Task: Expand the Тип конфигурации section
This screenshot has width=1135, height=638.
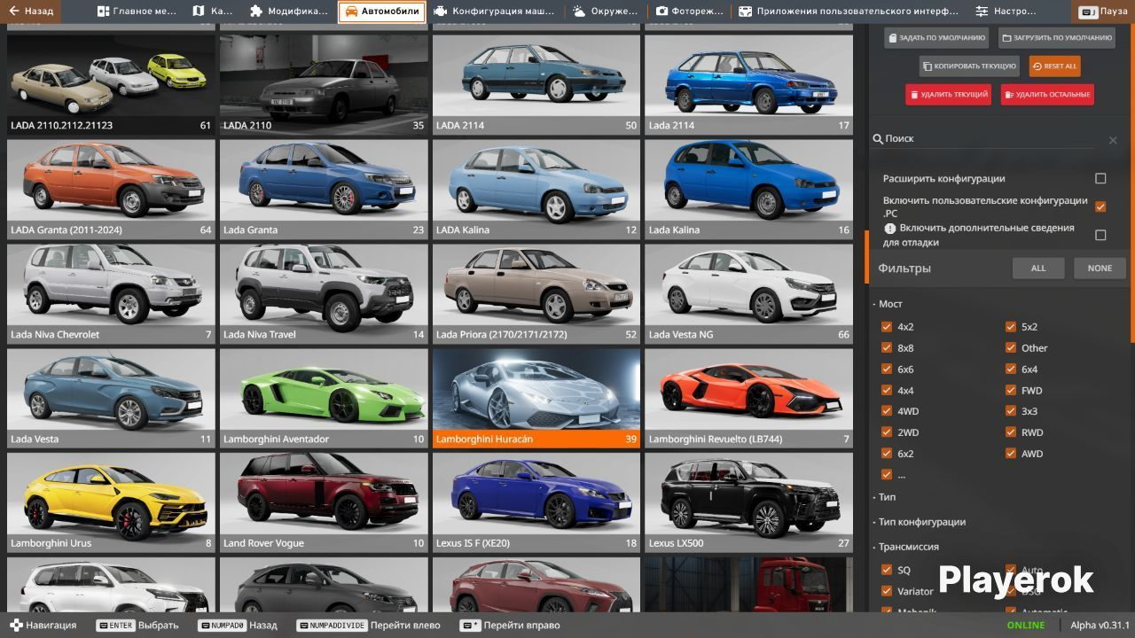Action: click(920, 522)
